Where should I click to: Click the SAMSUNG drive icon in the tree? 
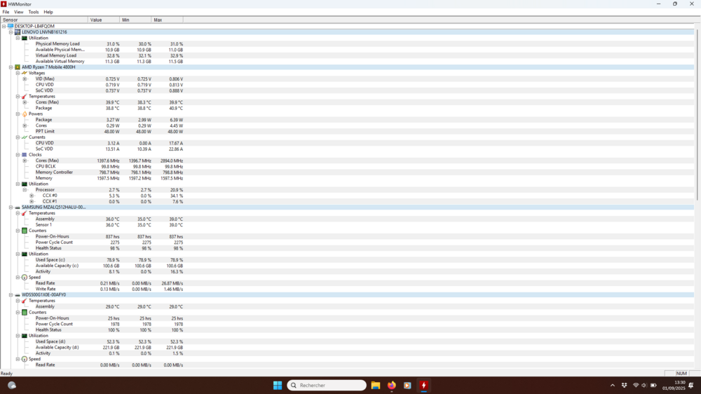click(18, 208)
